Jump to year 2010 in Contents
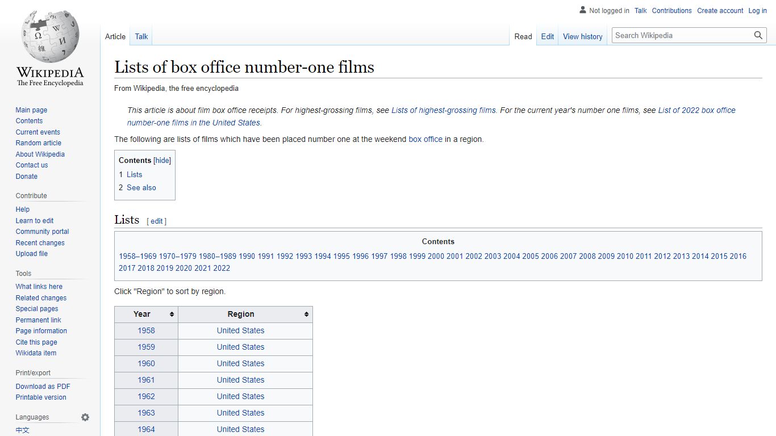Image resolution: width=776 pixels, height=436 pixels. tap(625, 257)
